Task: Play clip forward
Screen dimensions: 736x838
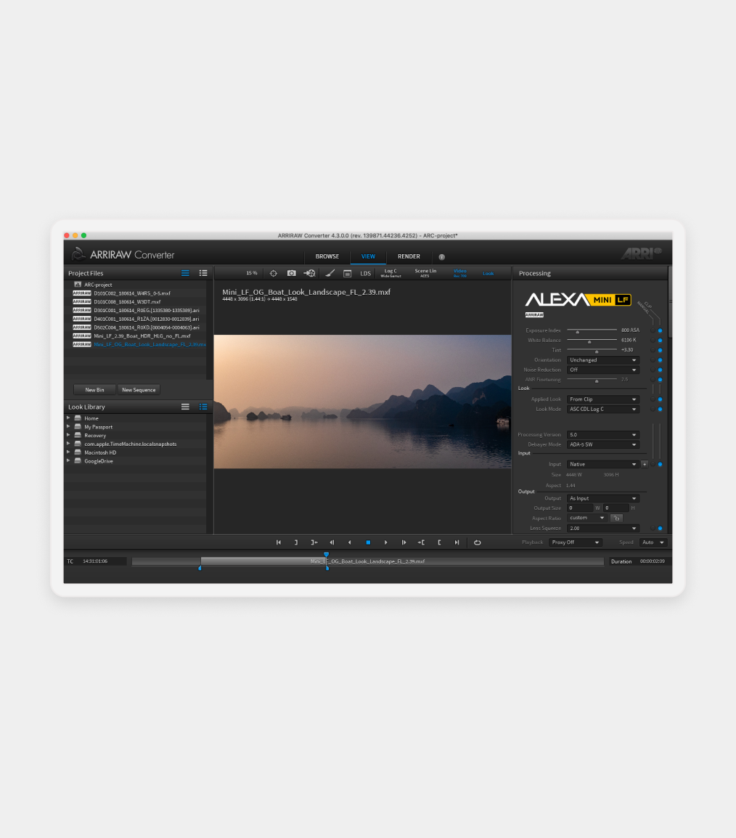Action: pos(385,542)
